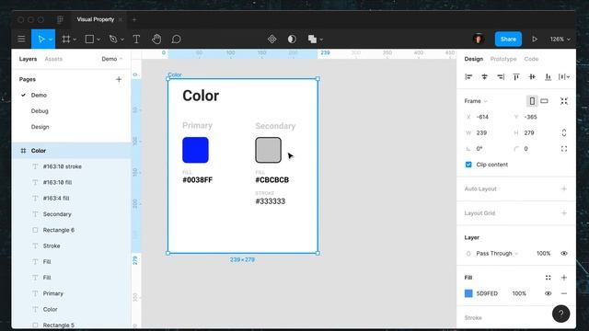Add a new page with plus
Viewport: 589px width, 331px height.
pos(119,79)
